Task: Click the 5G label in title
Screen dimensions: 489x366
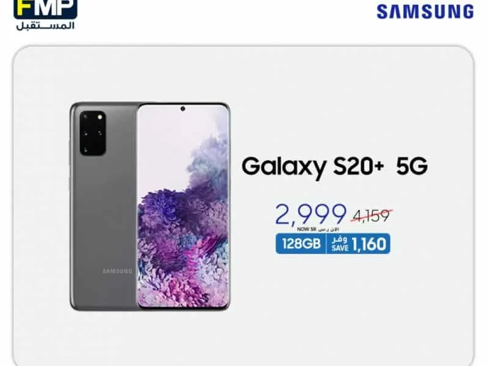Action: (x=411, y=166)
